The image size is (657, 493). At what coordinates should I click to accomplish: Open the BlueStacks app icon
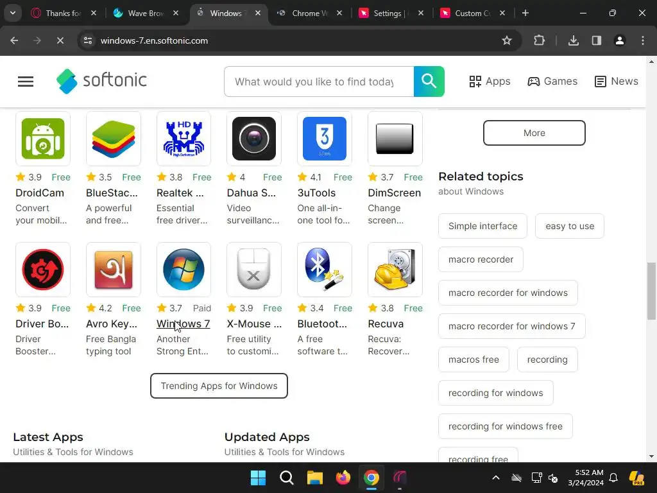(113, 139)
